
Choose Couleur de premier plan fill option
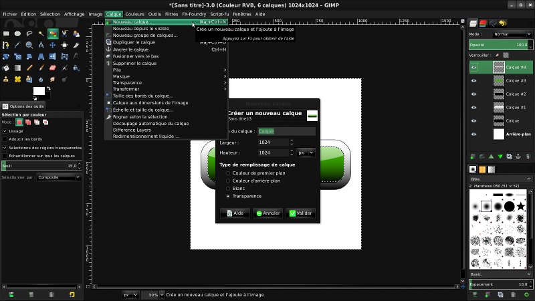(228, 173)
